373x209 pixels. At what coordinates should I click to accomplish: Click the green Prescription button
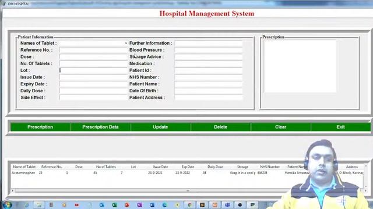coord(40,127)
